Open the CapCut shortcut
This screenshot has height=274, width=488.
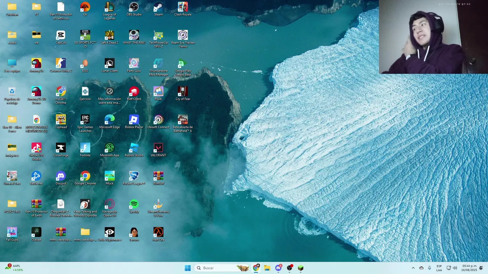point(61,37)
